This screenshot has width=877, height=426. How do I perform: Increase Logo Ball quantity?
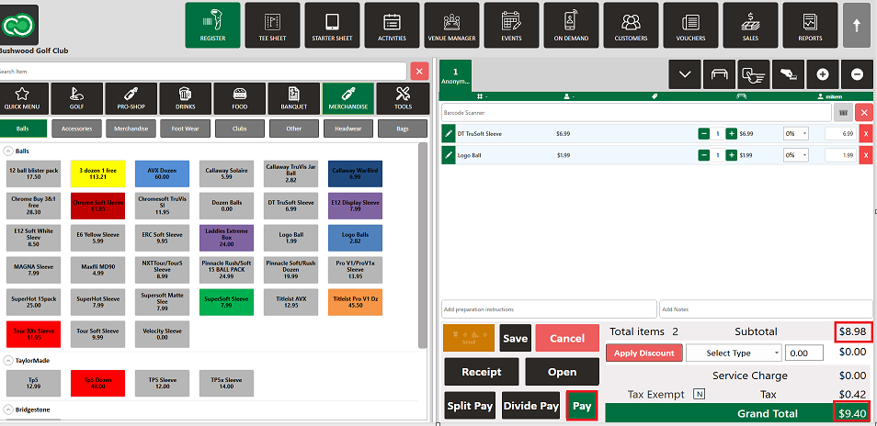click(731, 155)
